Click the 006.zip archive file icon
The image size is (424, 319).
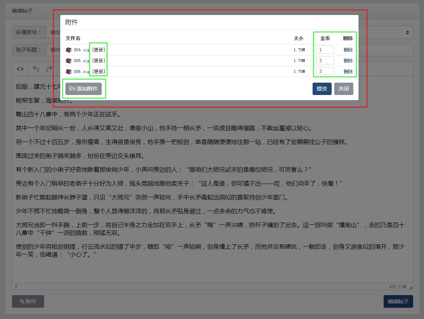pos(68,71)
